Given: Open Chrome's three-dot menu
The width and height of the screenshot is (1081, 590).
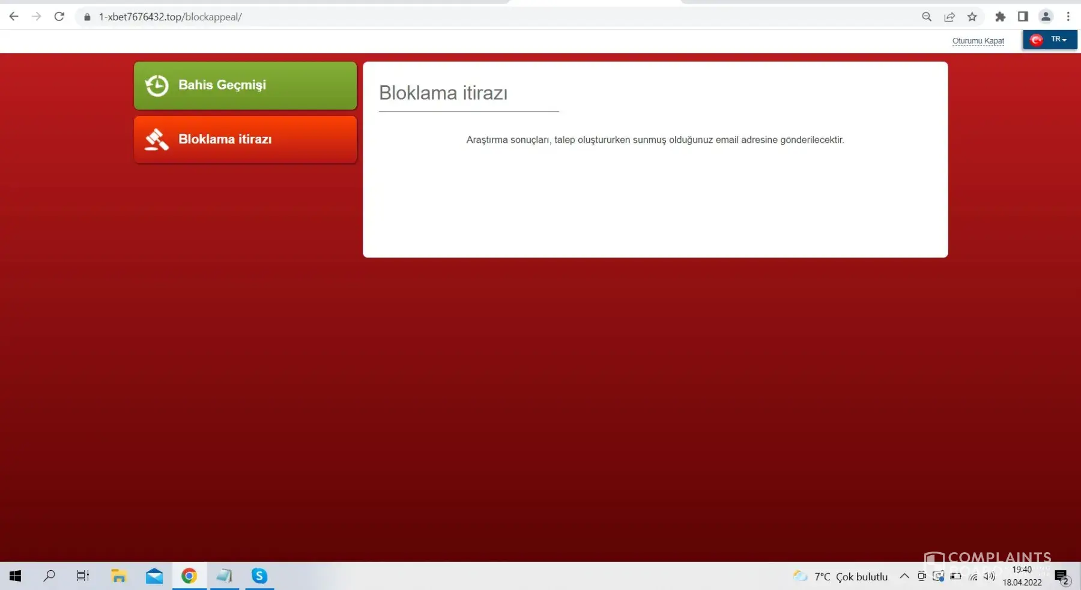Looking at the screenshot, I should (1068, 17).
